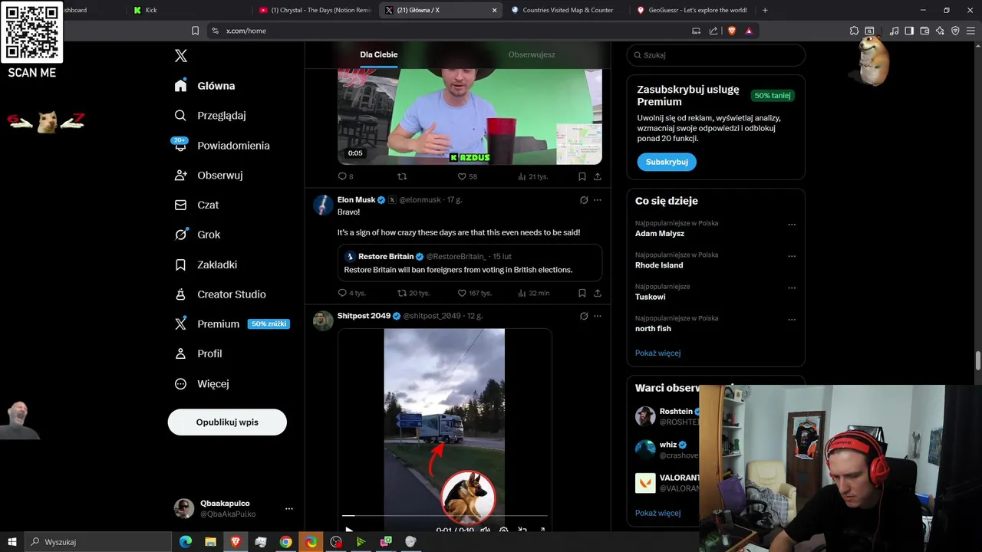
Task: Open Brave Rewards triangle icon
Action: tap(749, 31)
